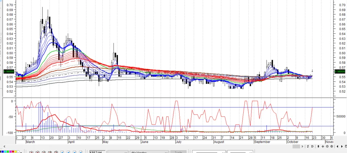Click the solid right triangle navigation arrow
This screenshot has width=347, height=153.
click(342, 146)
